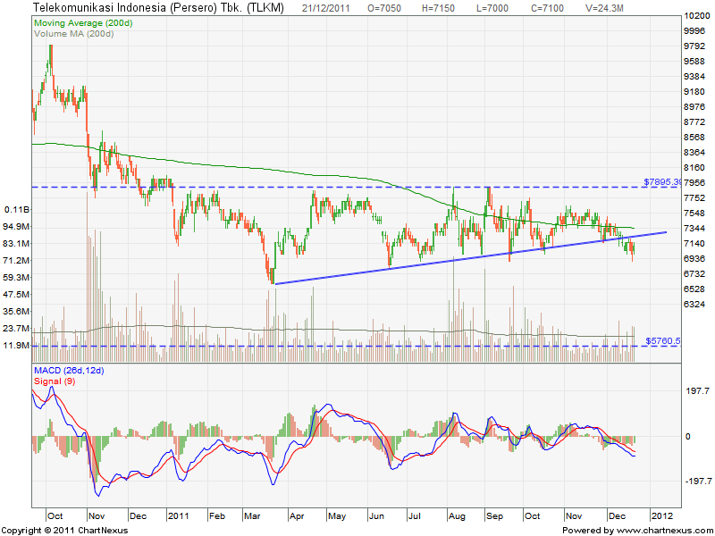Viewport: 715px width, 536px height.
Task: Click the MACD (26d,12d) indicator label
Action: click(70, 370)
